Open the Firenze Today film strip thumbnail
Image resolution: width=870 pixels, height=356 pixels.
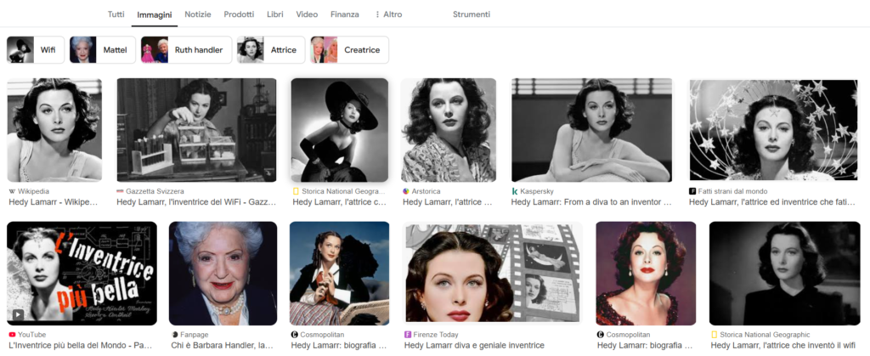pyautogui.click(x=494, y=274)
